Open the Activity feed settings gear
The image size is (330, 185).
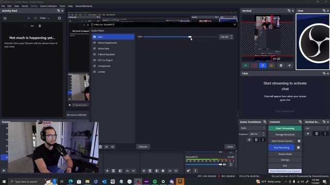coord(59,18)
